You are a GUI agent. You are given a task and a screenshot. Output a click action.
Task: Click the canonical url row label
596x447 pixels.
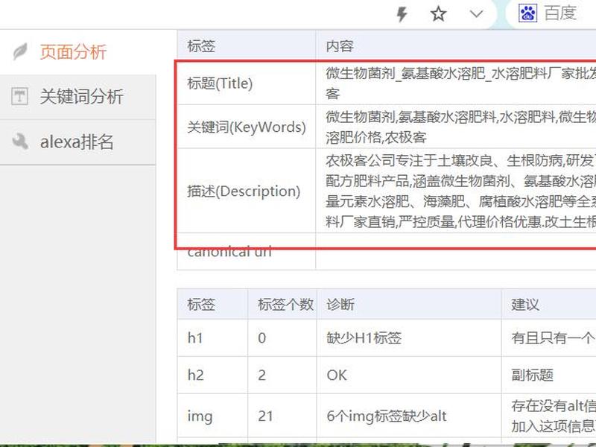(x=229, y=252)
